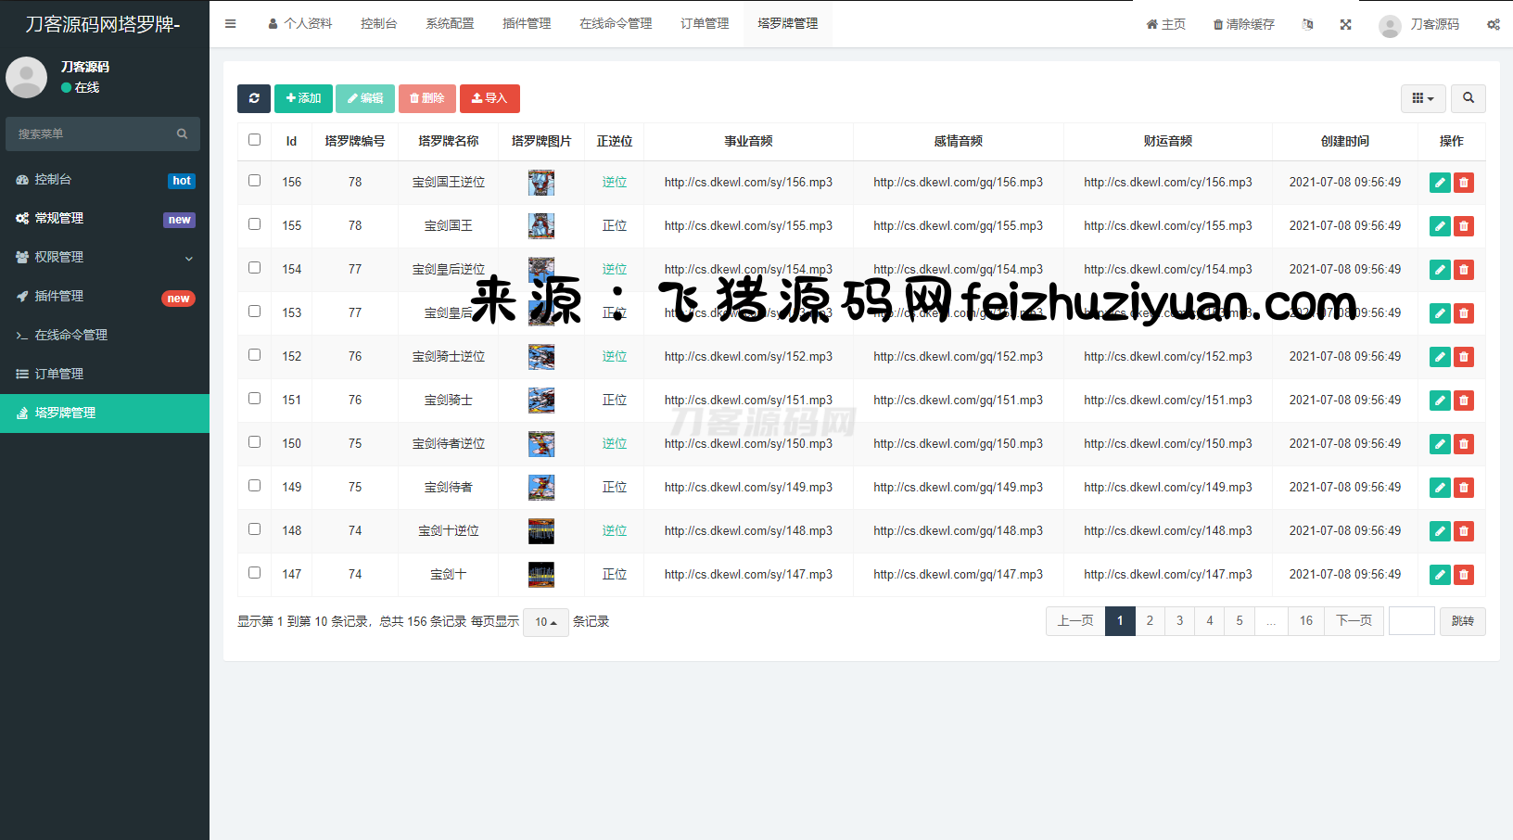
Task: Click the green 添加 button
Action: click(303, 98)
